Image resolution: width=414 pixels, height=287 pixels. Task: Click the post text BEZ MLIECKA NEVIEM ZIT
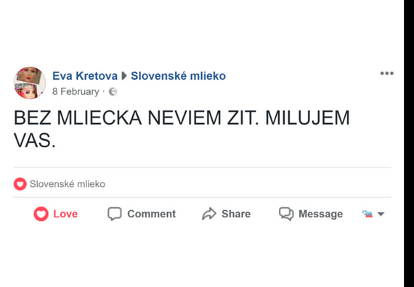click(x=137, y=118)
